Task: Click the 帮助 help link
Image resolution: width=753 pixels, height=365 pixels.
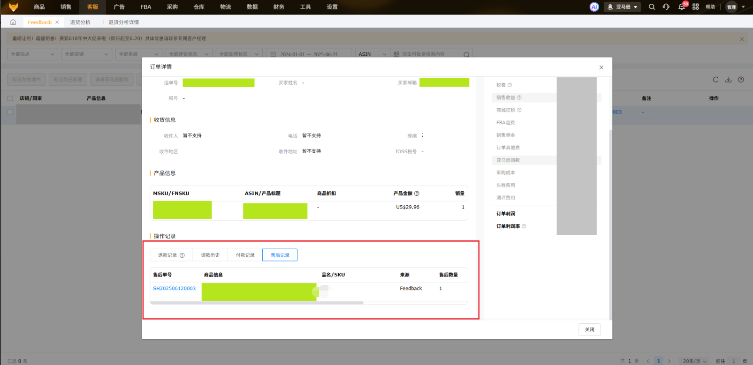Action: coord(710,7)
